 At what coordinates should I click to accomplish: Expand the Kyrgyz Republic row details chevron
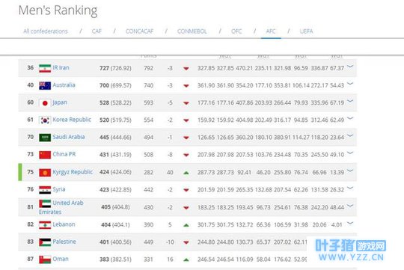coord(350,171)
